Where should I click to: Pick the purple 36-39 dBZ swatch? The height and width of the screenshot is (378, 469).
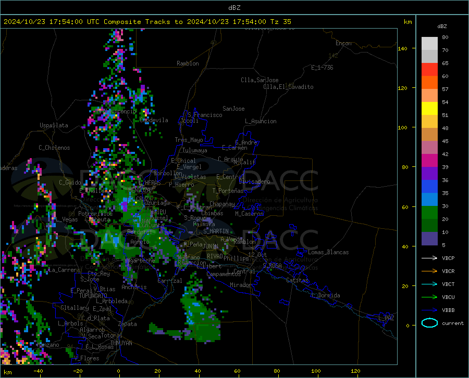(429, 174)
